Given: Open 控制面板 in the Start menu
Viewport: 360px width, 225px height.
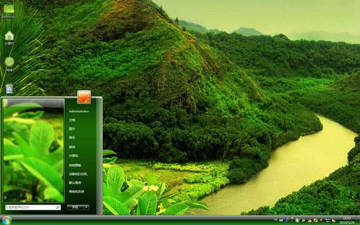Looking at the screenshot, I should tap(75, 166).
